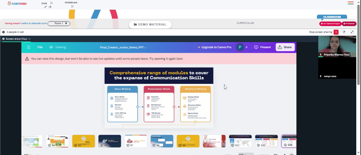Click the 'Having issues?' text

point(13,23)
